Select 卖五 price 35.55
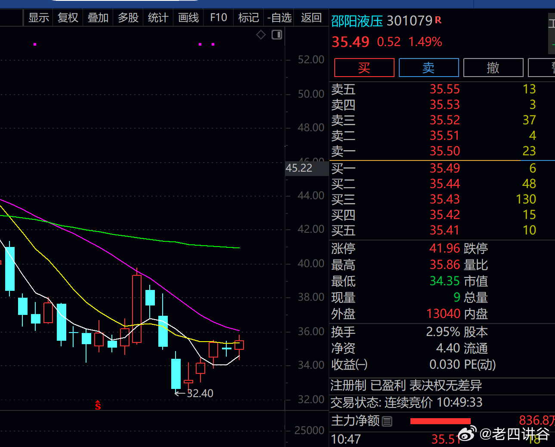The width and height of the screenshot is (555, 447). (445, 89)
